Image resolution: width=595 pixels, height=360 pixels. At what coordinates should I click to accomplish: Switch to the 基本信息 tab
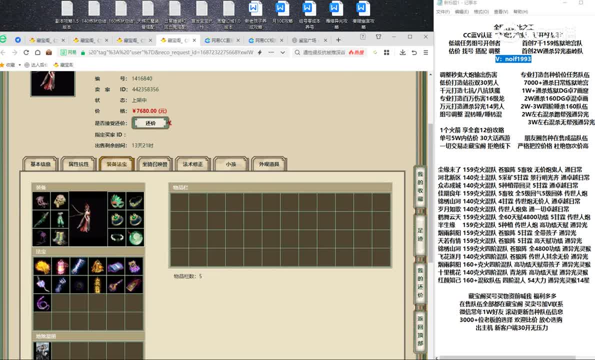pos(40,164)
